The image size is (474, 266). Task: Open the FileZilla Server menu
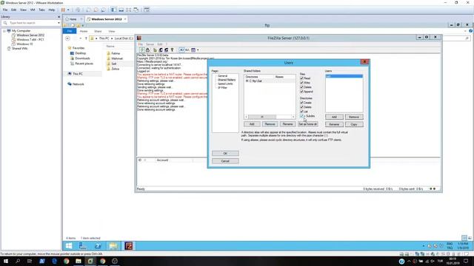[150, 44]
